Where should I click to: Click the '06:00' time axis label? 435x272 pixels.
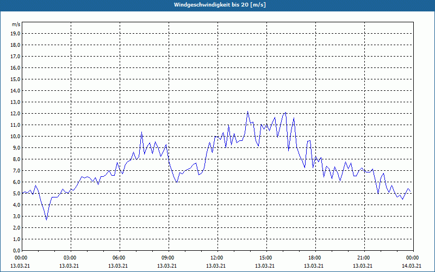[120, 258]
